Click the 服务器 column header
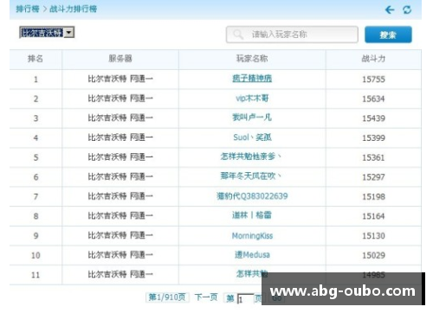 coord(120,59)
